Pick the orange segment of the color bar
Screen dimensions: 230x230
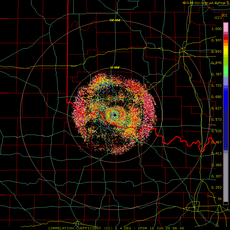tap(226, 44)
